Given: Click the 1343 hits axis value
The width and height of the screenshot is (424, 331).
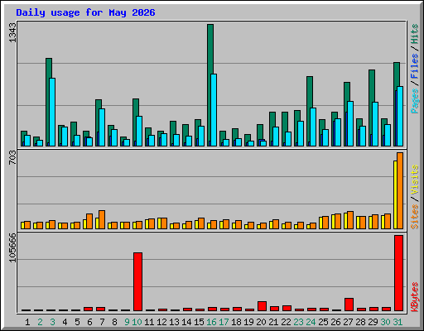Looking at the screenshot, I should 12,33.
